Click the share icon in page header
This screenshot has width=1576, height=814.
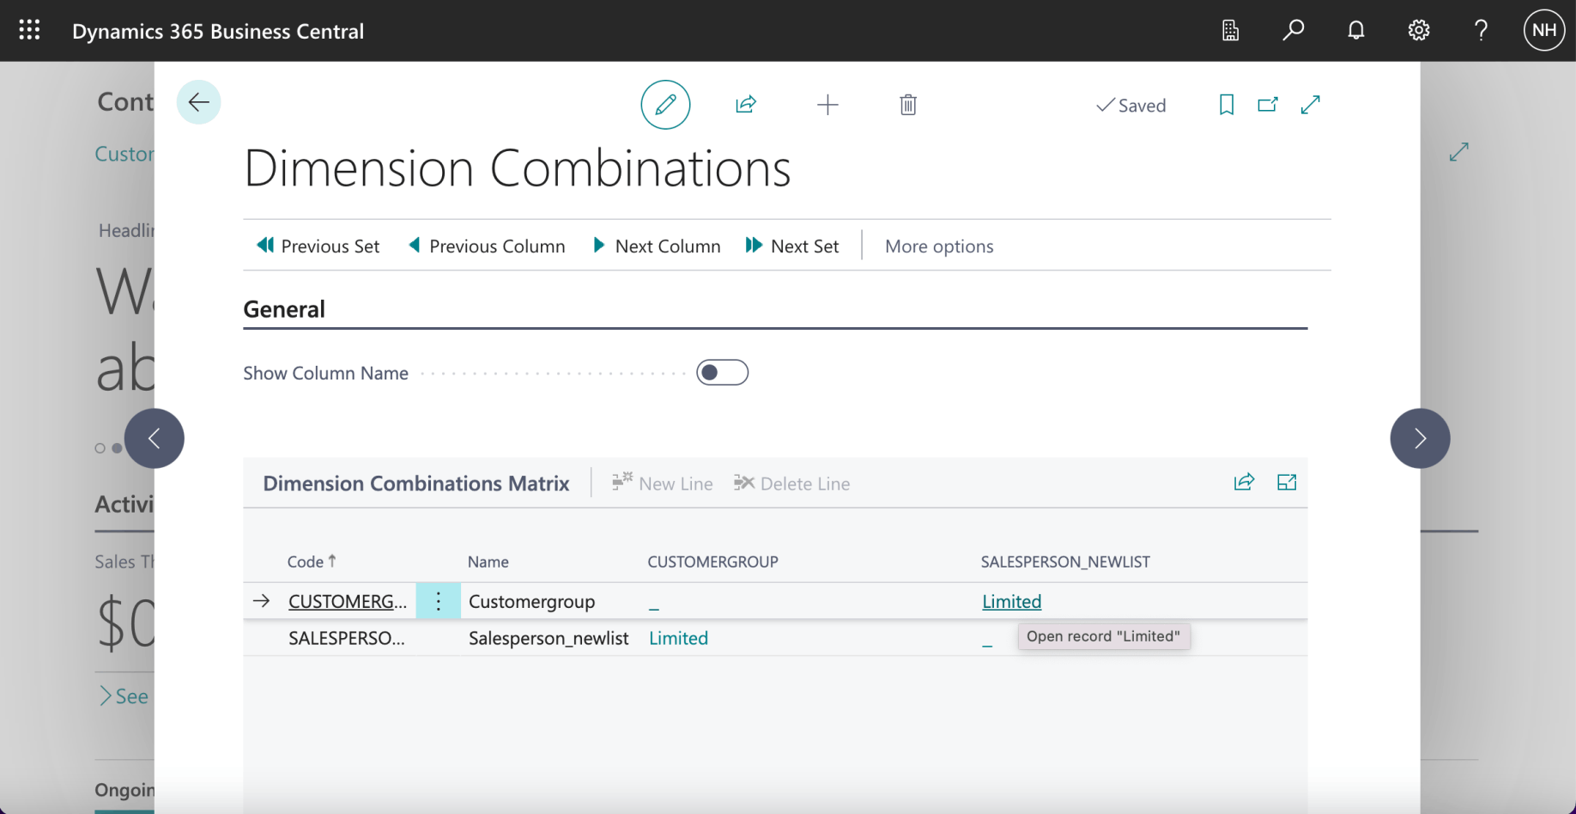coord(745,105)
